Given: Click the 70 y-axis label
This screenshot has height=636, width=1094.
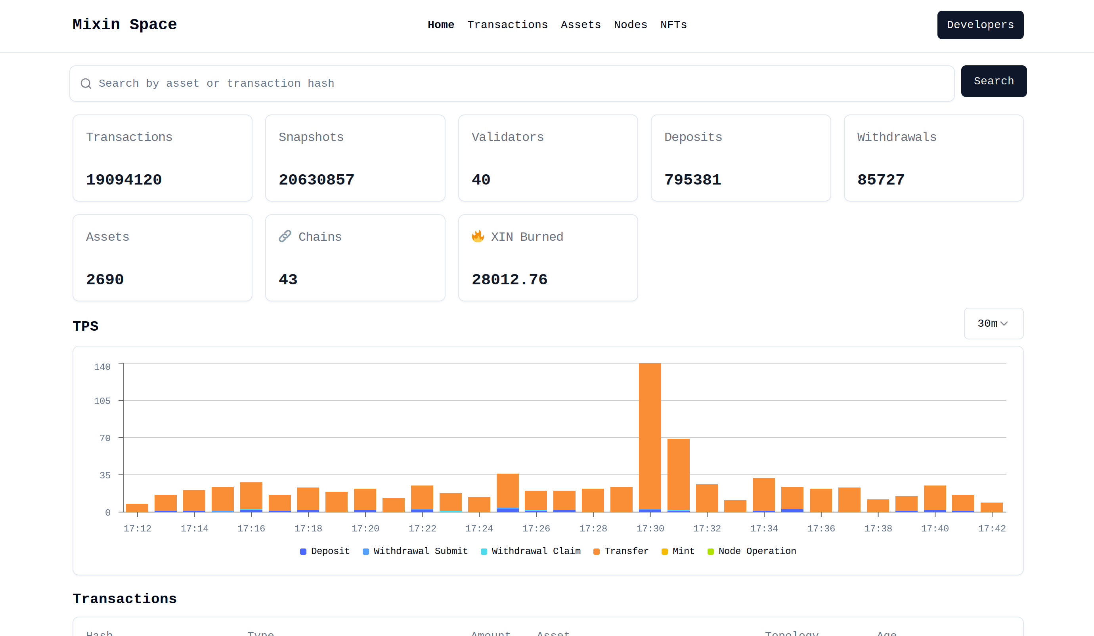Looking at the screenshot, I should click(x=105, y=438).
